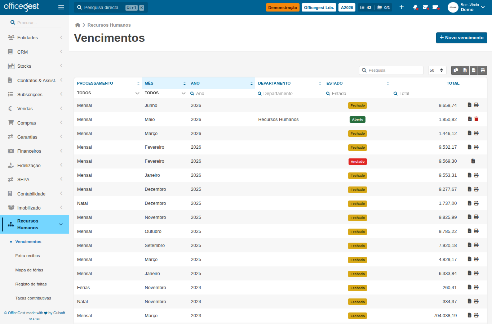Screen dimensions: 492x324
Task: Copy table data with the copy icon
Action: pyautogui.click(x=456, y=70)
